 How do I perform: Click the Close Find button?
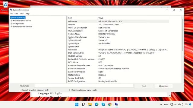(x=163, y=86)
